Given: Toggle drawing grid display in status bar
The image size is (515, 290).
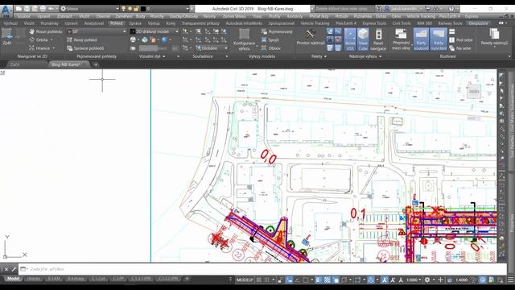Looking at the screenshot, I should click(259, 280).
